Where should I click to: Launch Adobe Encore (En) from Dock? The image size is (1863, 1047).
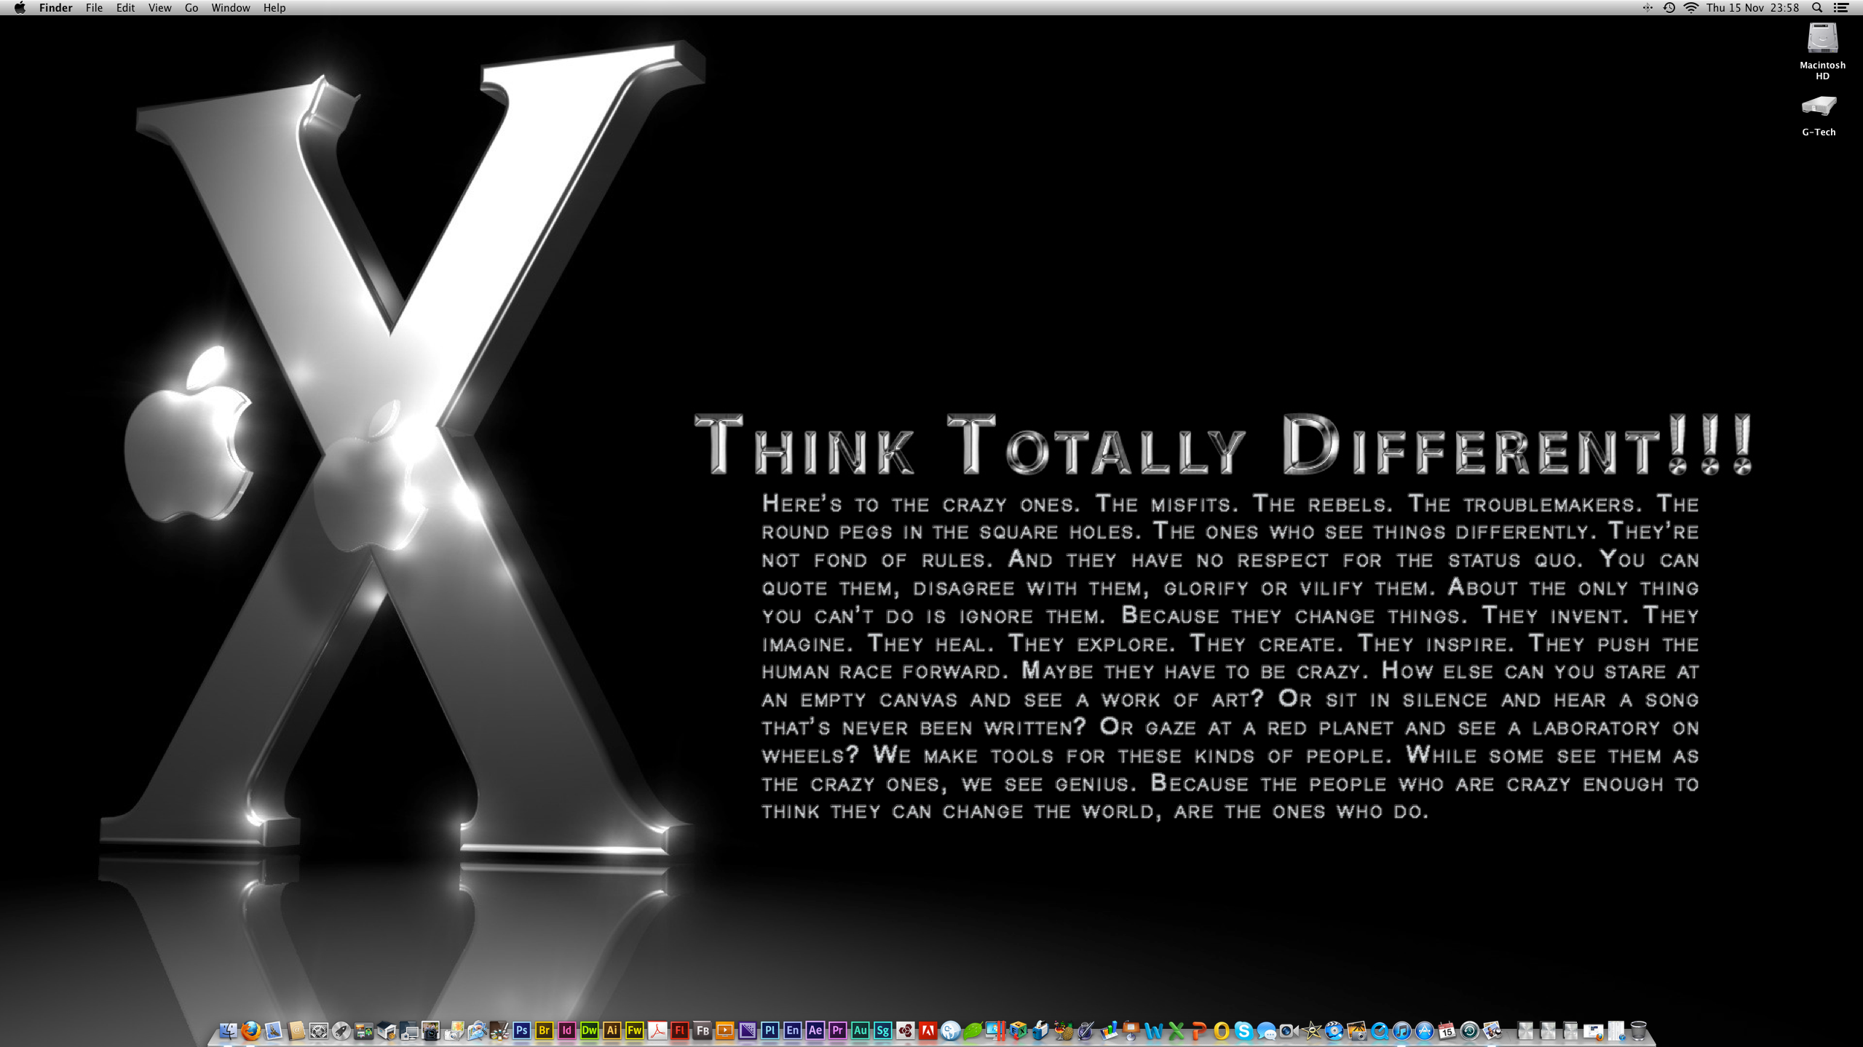792,1030
